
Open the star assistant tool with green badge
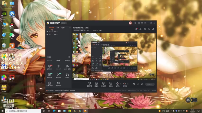[x=49, y=76]
